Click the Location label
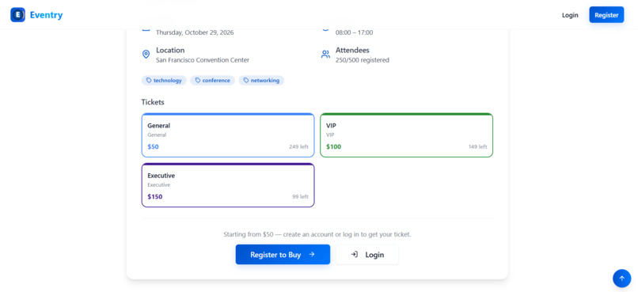 click(170, 50)
